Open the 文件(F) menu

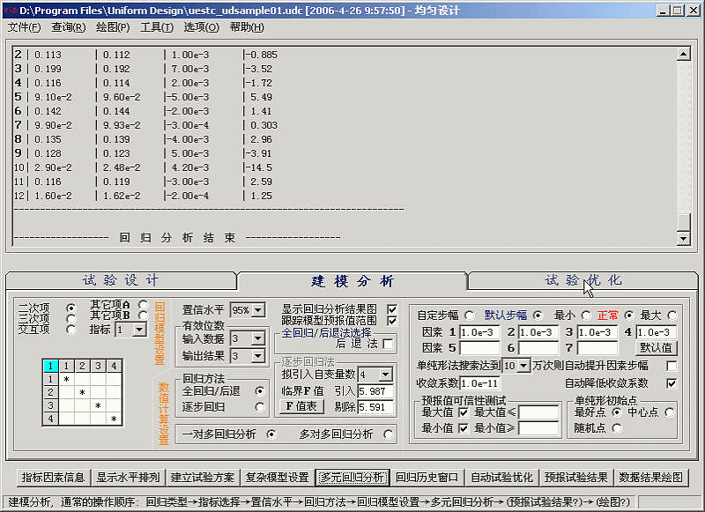click(x=24, y=26)
